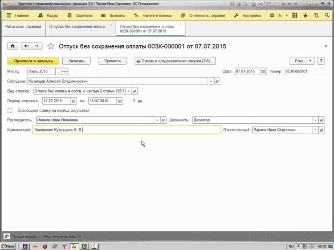This screenshot has width=334, height=250.
Task: Go back using the left arrow button
Action: point(26,46)
